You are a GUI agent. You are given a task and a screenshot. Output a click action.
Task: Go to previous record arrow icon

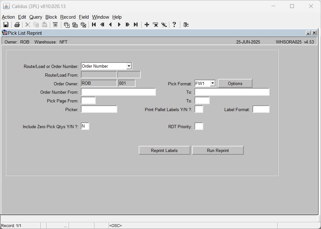click(x=110, y=24)
